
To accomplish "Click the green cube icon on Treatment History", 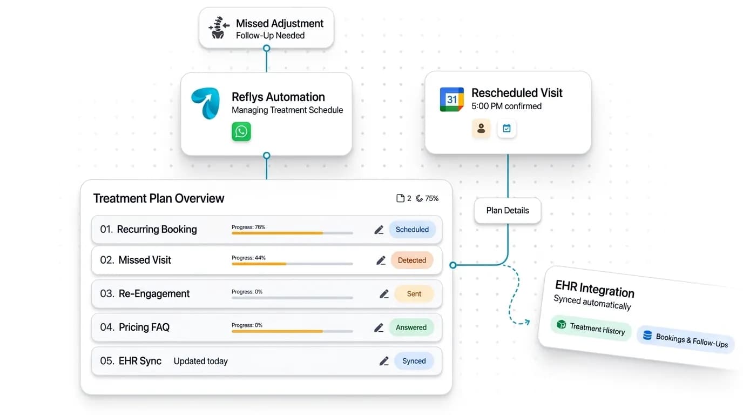I will click(x=562, y=324).
